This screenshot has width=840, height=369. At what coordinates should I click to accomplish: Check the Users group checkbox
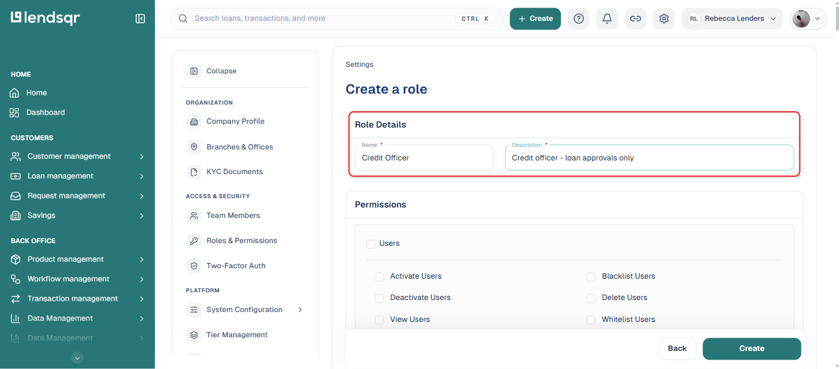(x=370, y=244)
